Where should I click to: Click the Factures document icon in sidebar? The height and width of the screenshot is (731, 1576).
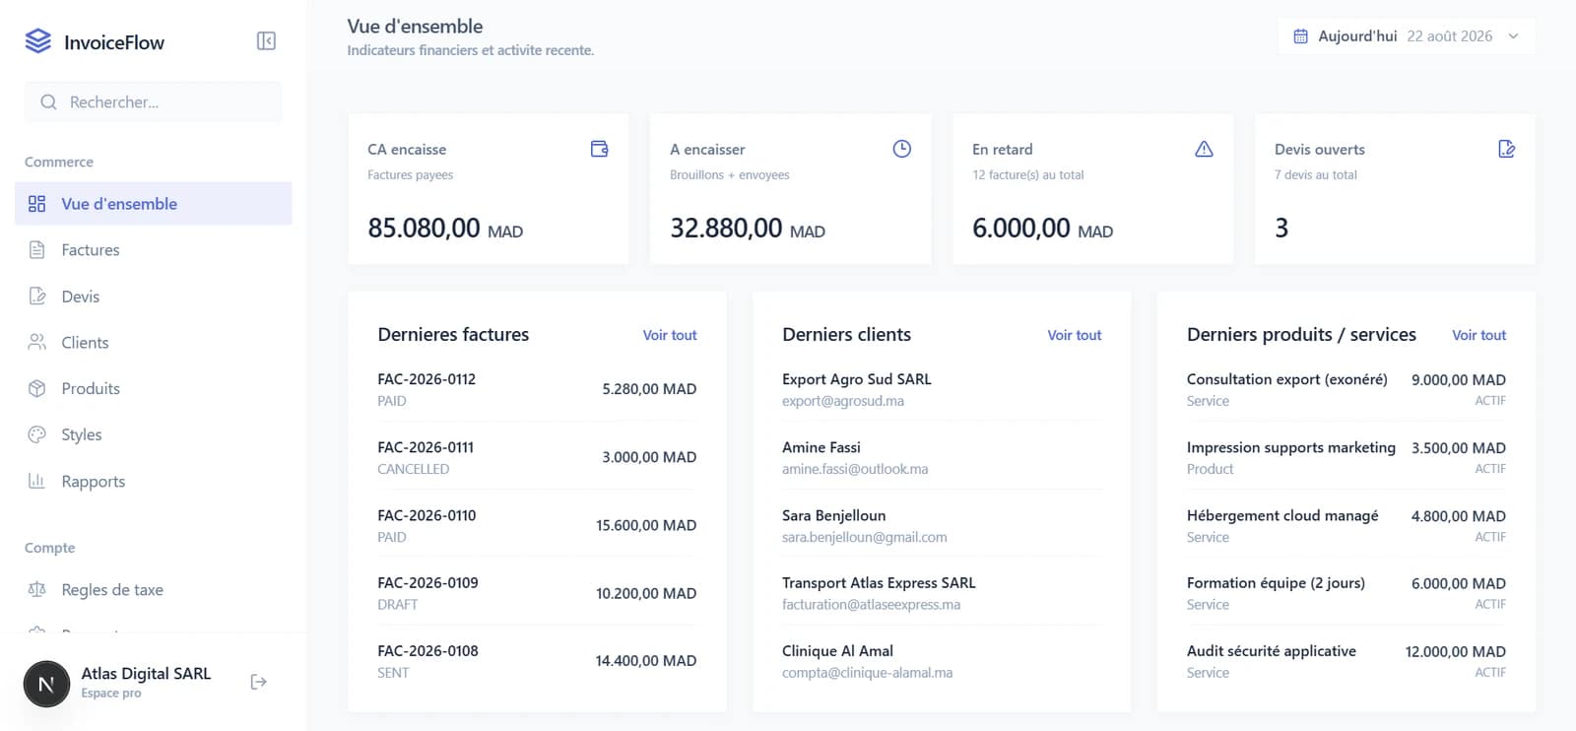37,250
